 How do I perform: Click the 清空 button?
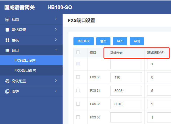tap(103, 41)
